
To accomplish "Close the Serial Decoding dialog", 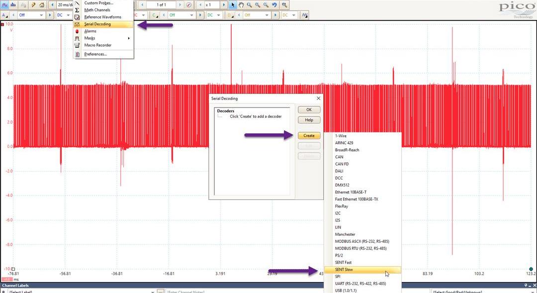I will 319,98.
